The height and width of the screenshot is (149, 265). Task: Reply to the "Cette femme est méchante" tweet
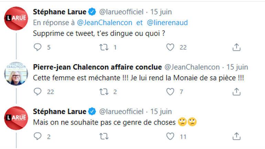[x=38, y=92]
